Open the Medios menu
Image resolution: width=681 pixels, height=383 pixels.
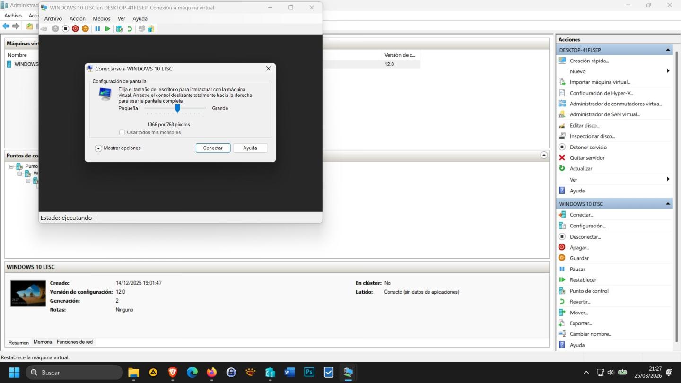(x=101, y=18)
